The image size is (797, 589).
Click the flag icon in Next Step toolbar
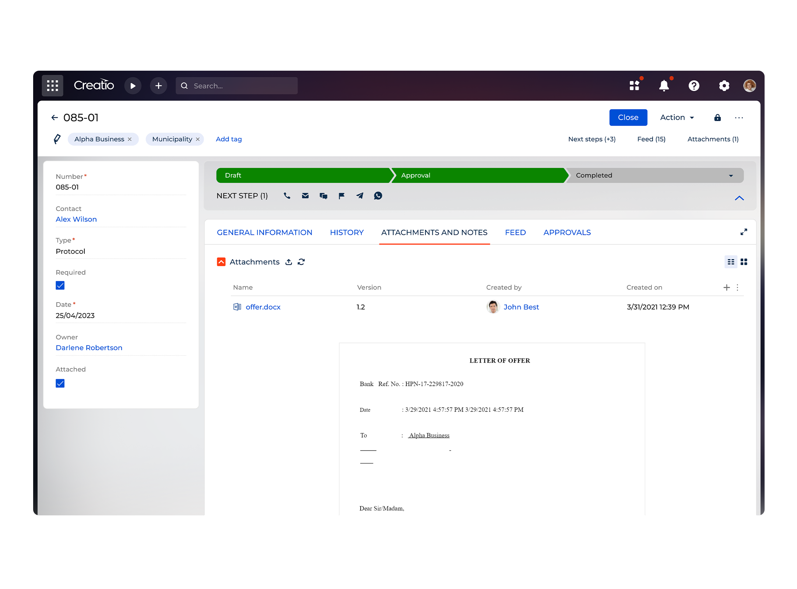click(x=341, y=195)
